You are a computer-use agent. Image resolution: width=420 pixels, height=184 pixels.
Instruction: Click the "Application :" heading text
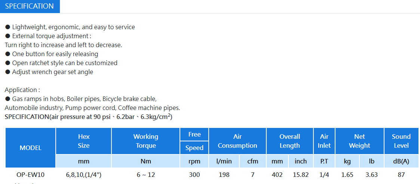tap(22, 90)
